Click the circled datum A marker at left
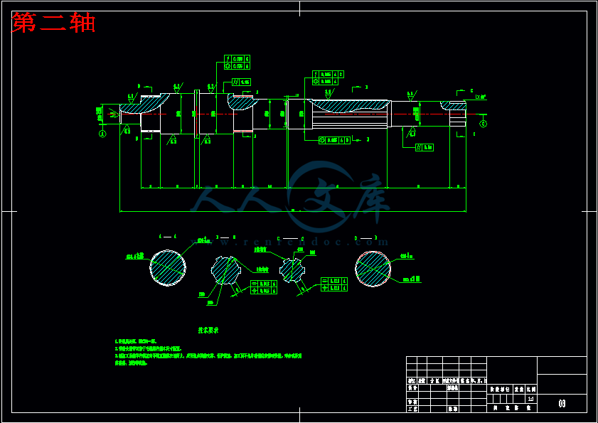Screen dimensions: 598x423 (x=102, y=133)
